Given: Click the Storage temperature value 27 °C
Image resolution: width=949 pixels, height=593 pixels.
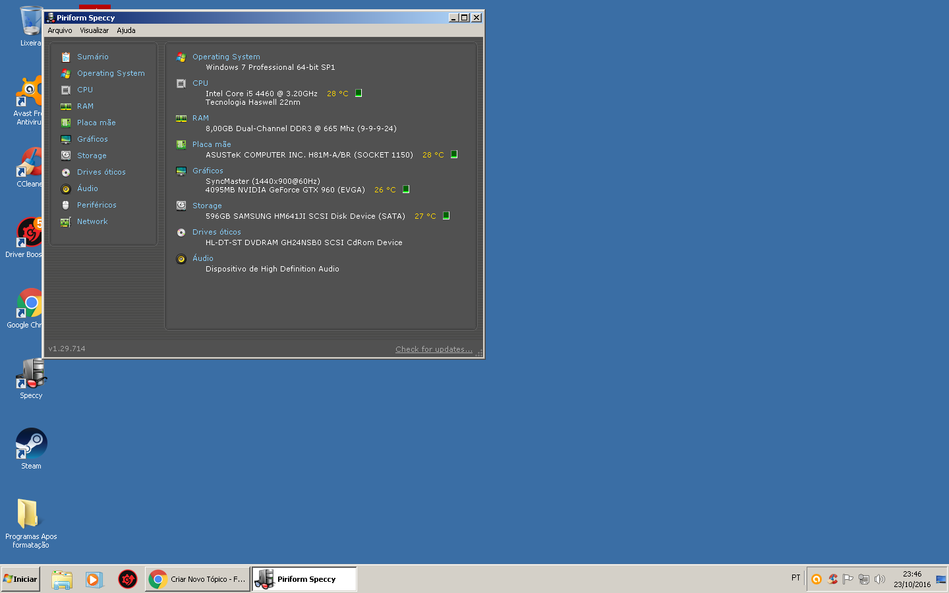Looking at the screenshot, I should coord(425,216).
